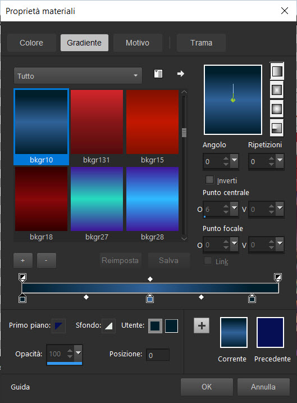Click the OK button
This screenshot has height=403, width=297.
point(207,387)
